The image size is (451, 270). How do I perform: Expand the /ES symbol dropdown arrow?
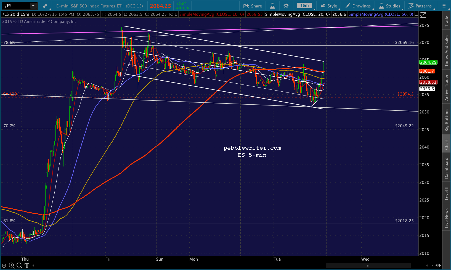[x=33, y=6]
